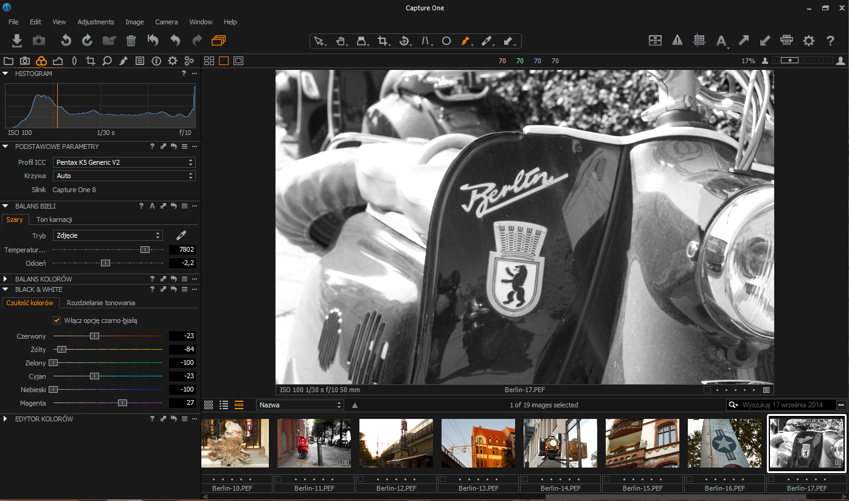This screenshot has height=501, width=849.
Task: Tick the color tag box under Berlin-11.PEF
Action: [x=279, y=479]
